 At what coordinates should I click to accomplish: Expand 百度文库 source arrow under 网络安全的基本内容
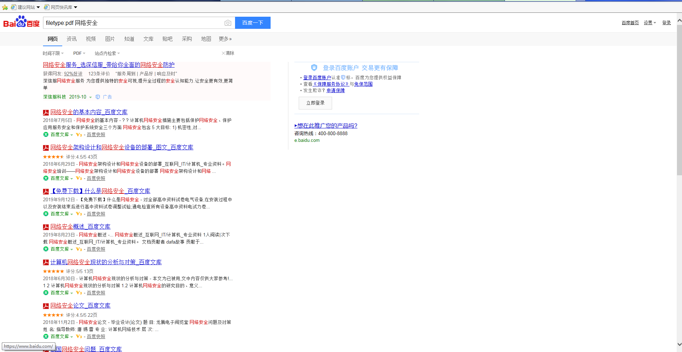pos(71,135)
